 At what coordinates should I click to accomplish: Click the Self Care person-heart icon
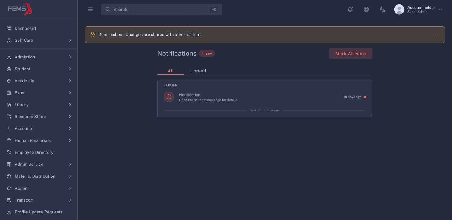[x=9, y=40]
